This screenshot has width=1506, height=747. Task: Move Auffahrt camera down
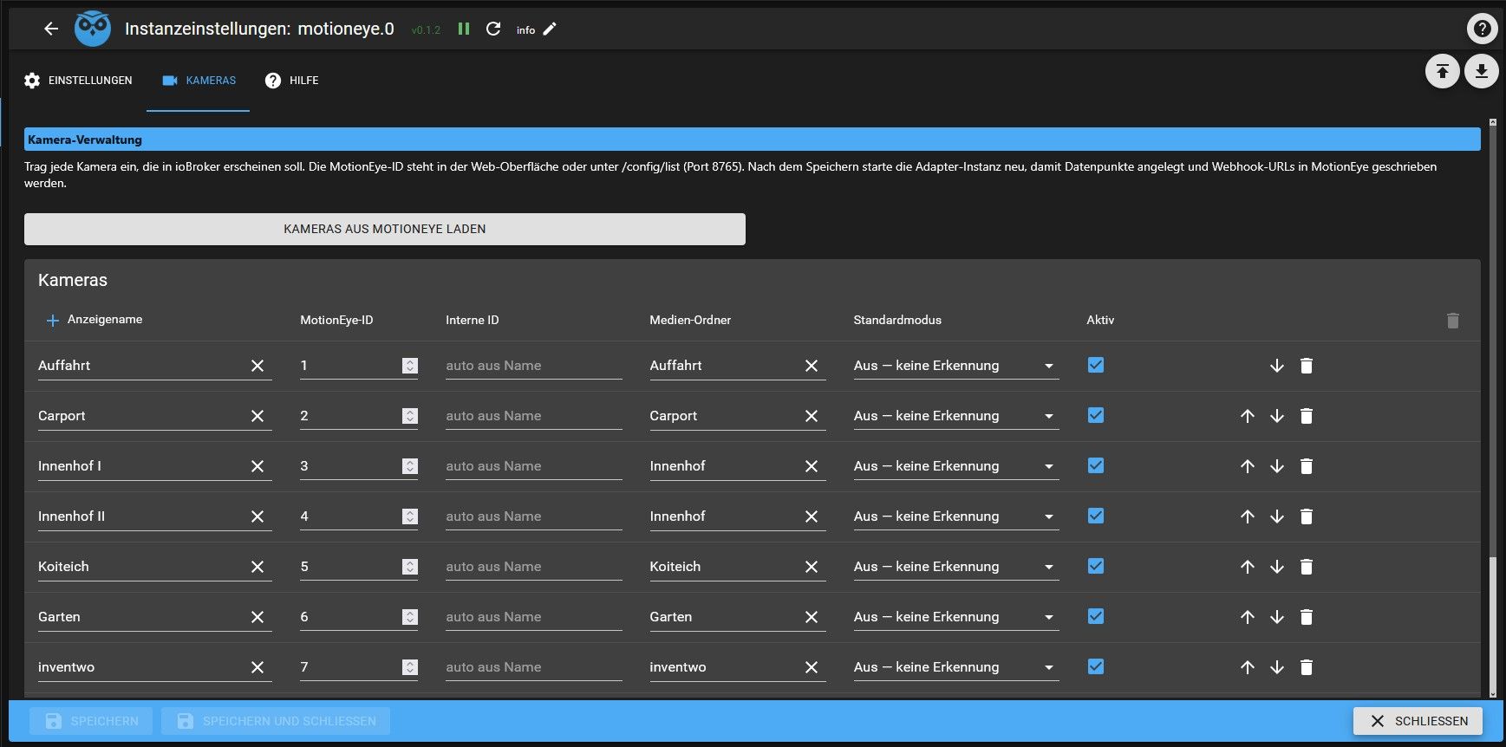click(x=1277, y=366)
